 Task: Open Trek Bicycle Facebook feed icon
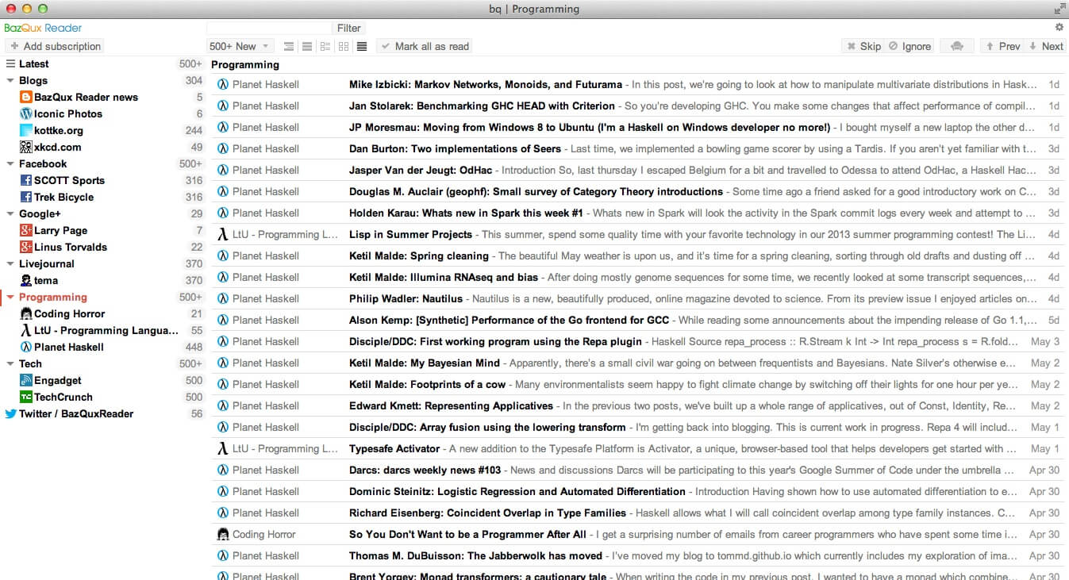pyautogui.click(x=26, y=198)
